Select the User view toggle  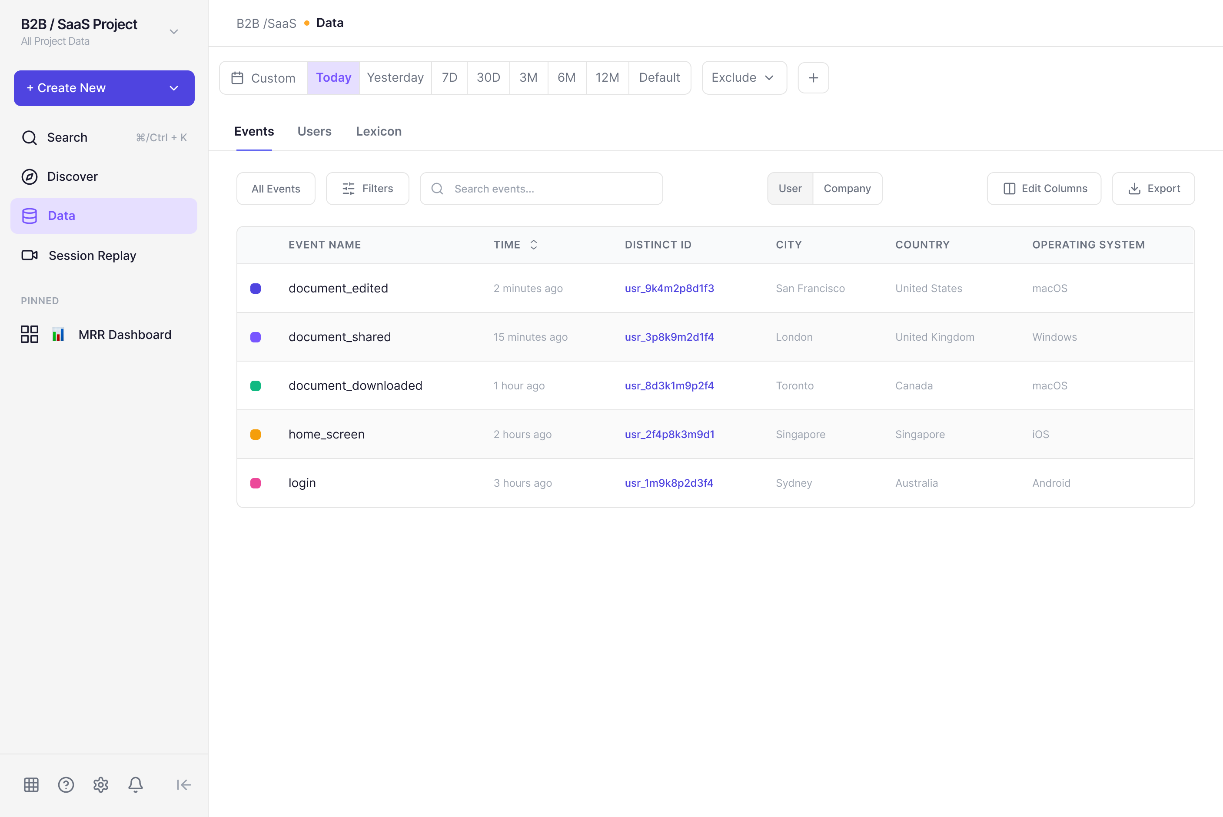790,189
